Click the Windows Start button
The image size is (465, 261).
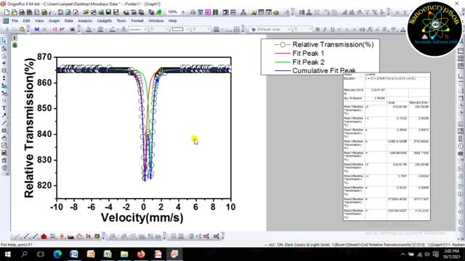coord(8,254)
